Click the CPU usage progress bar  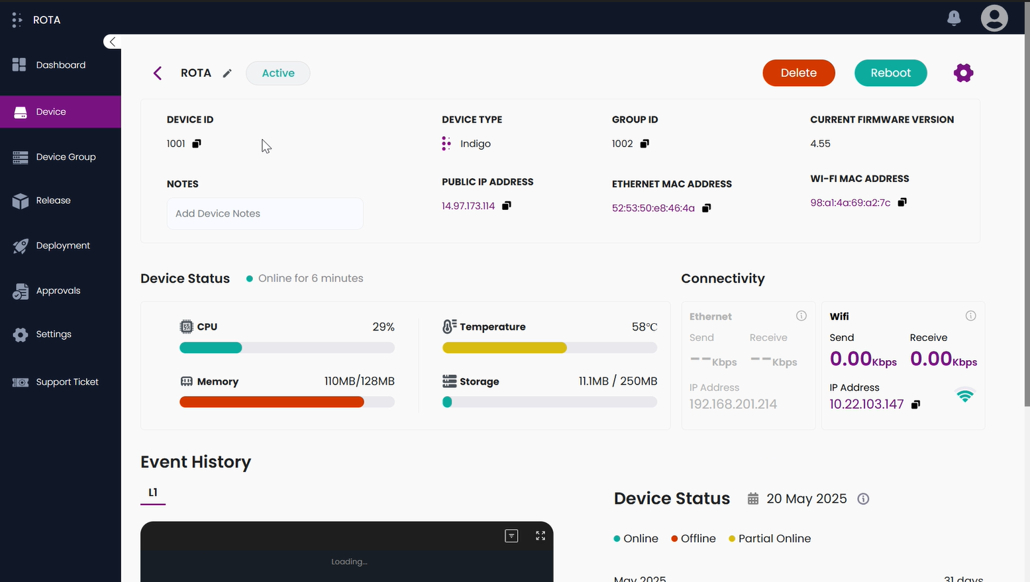[287, 348]
